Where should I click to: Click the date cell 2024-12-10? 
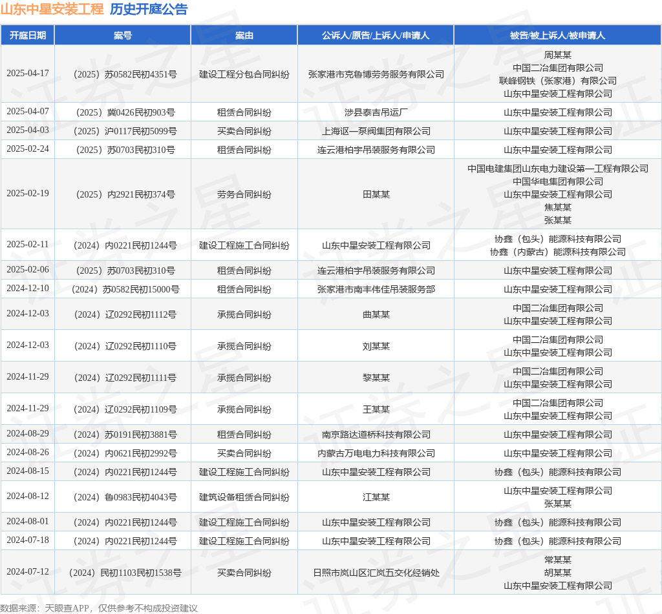pos(28,289)
